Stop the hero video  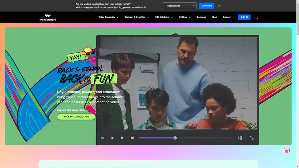pyautogui.click(x=132, y=138)
